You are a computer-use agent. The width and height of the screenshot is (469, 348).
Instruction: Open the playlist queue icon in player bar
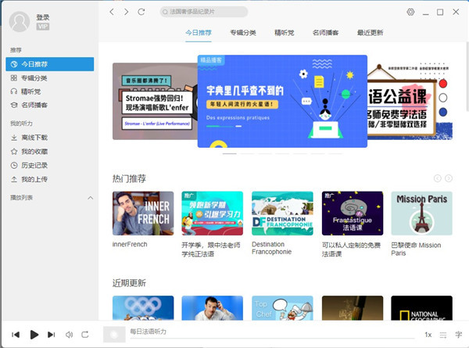(442, 335)
